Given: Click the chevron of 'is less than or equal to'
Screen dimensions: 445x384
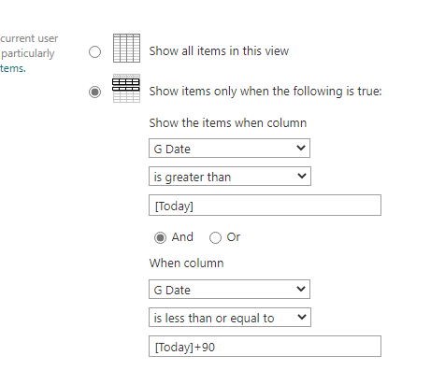Looking at the screenshot, I should pos(302,317).
